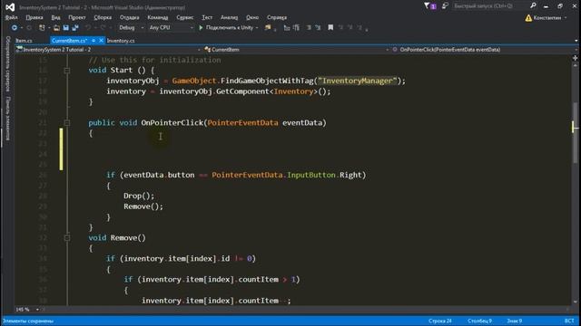Open the Attach to Unity dropdown arrow
The width and height of the screenshot is (581, 326).
(x=257, y=28)
